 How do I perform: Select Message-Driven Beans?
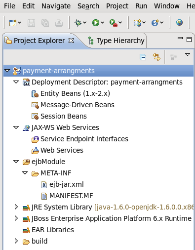point(78,105)
